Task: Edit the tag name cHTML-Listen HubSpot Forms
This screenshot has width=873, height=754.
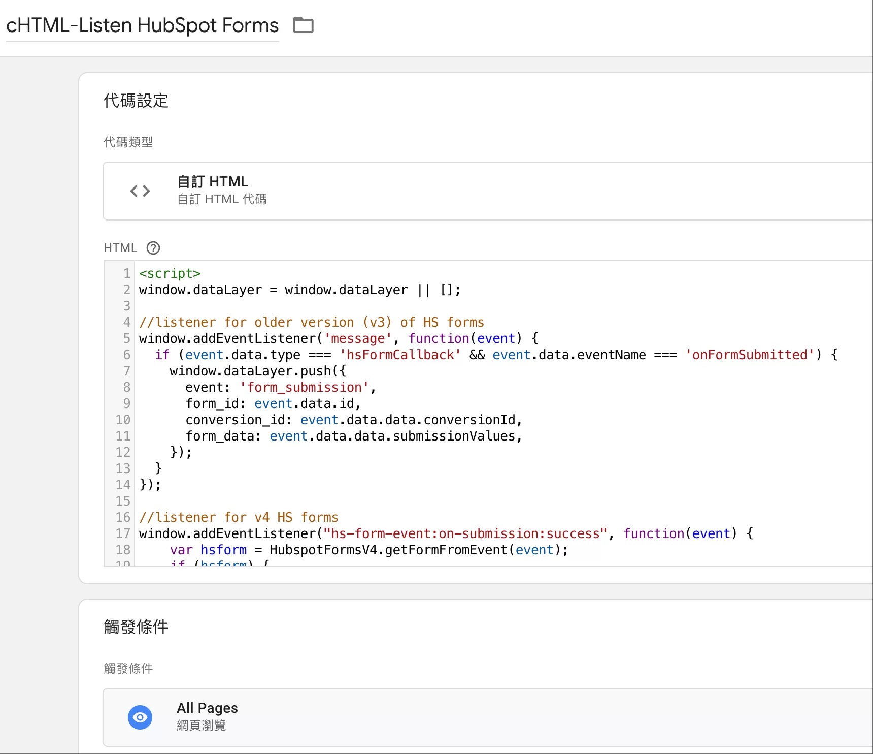Action: (143, 25)
